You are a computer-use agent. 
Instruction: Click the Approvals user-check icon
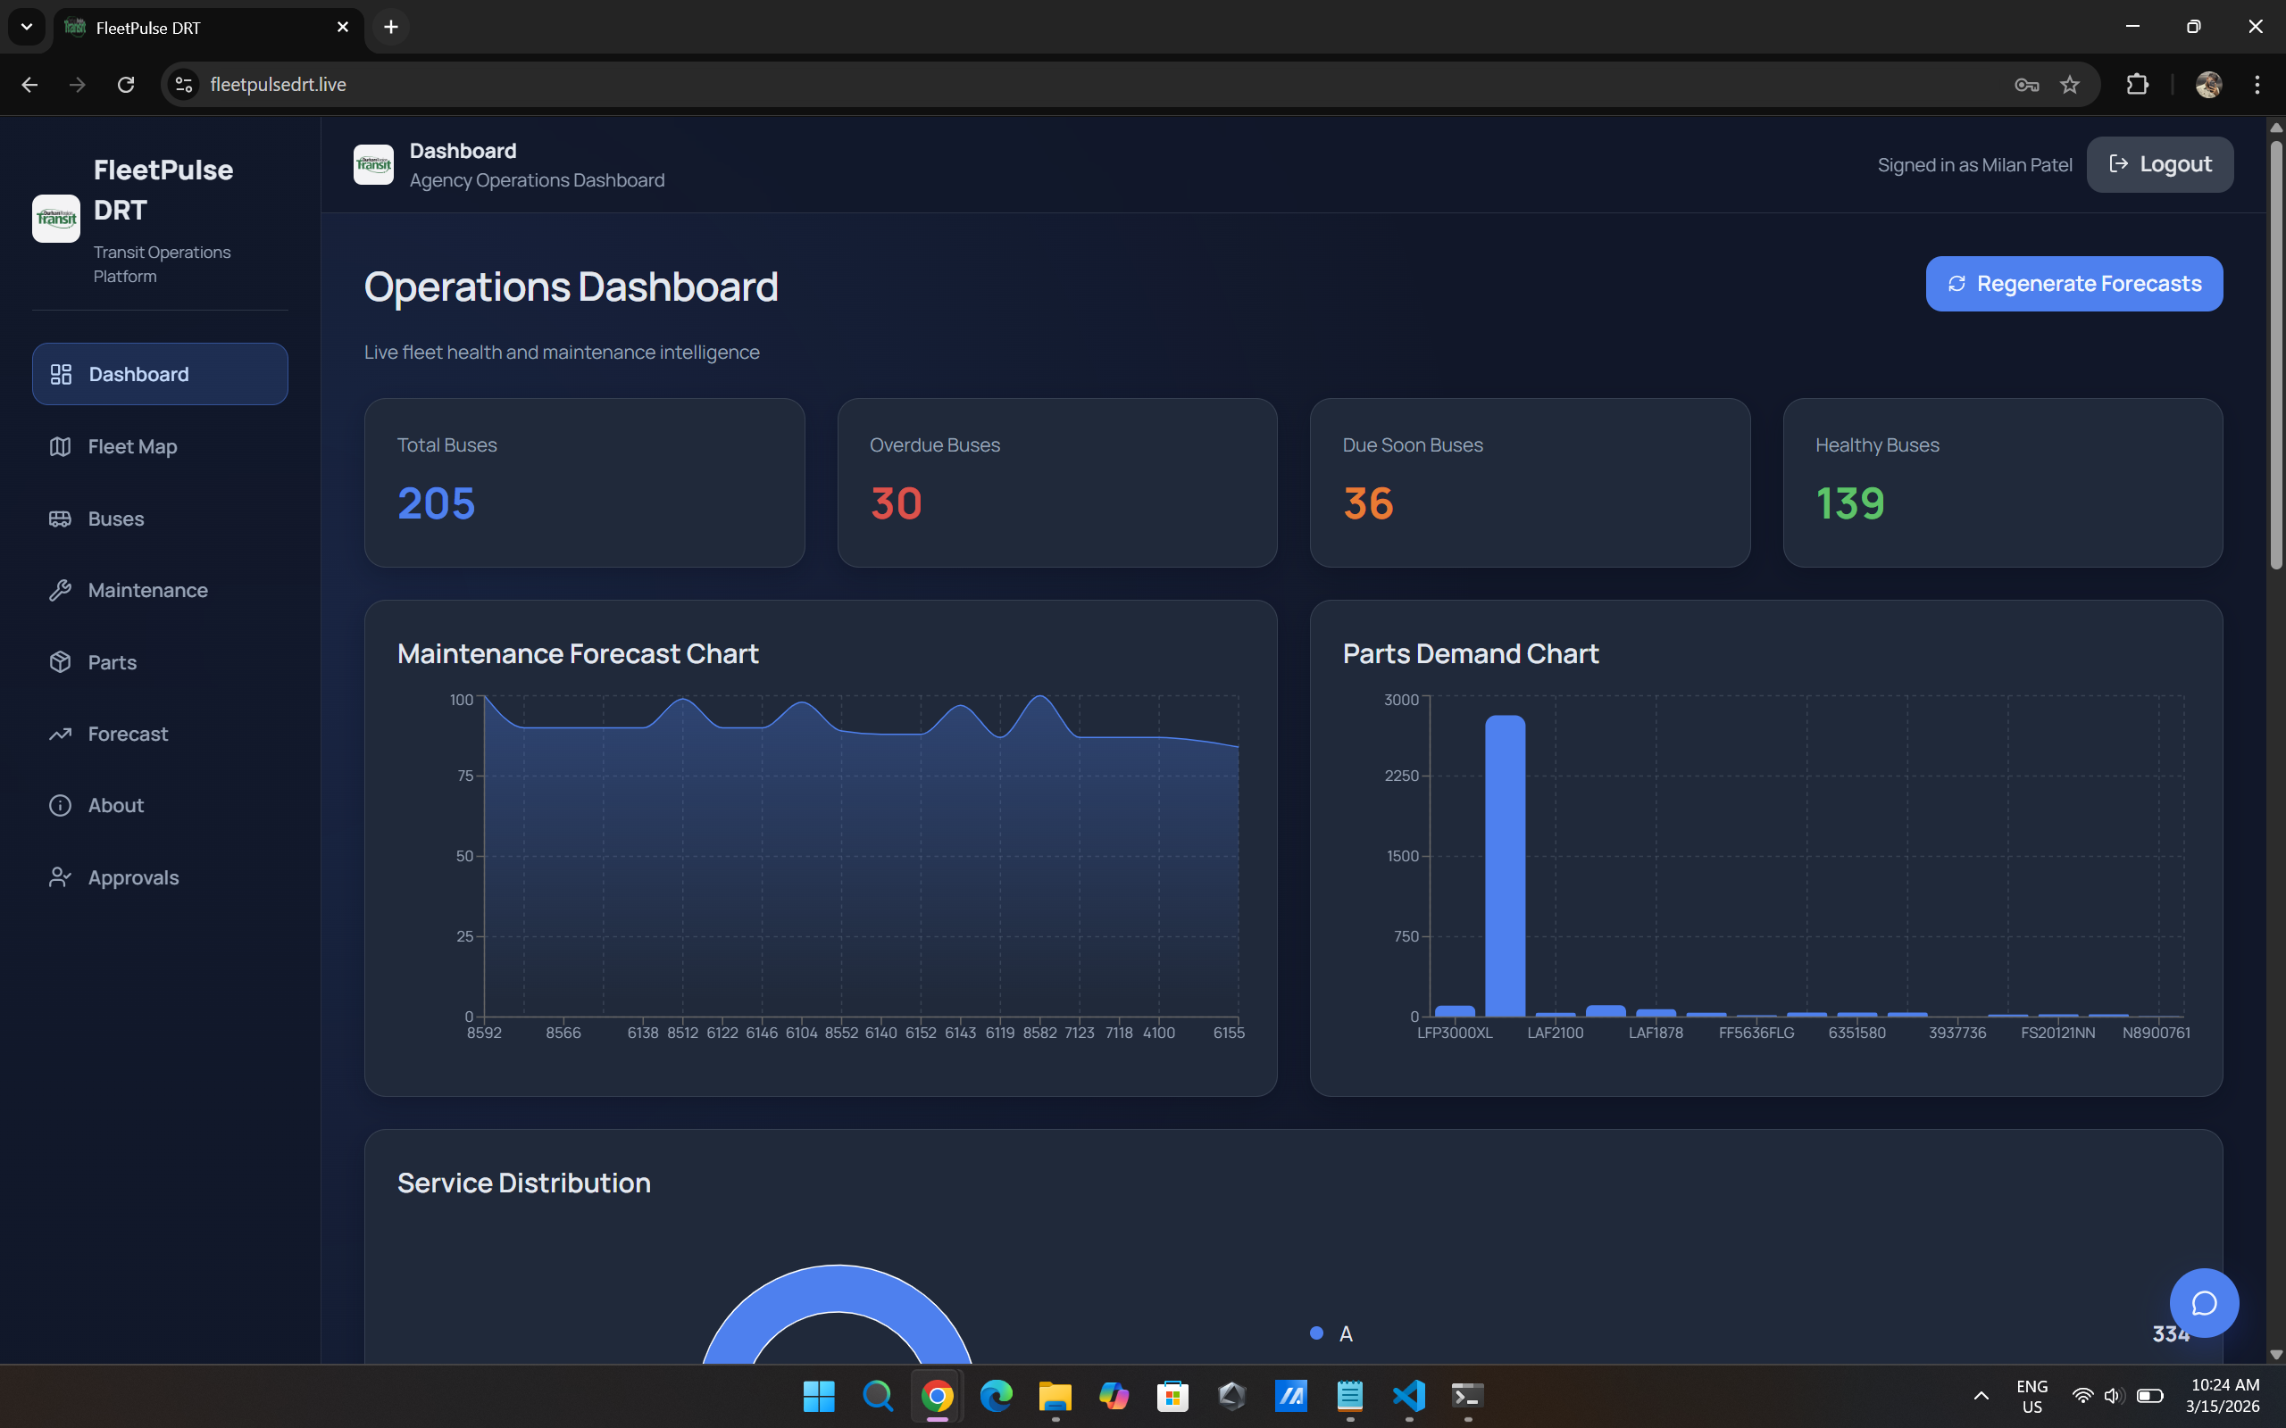[x=61, y=877]
